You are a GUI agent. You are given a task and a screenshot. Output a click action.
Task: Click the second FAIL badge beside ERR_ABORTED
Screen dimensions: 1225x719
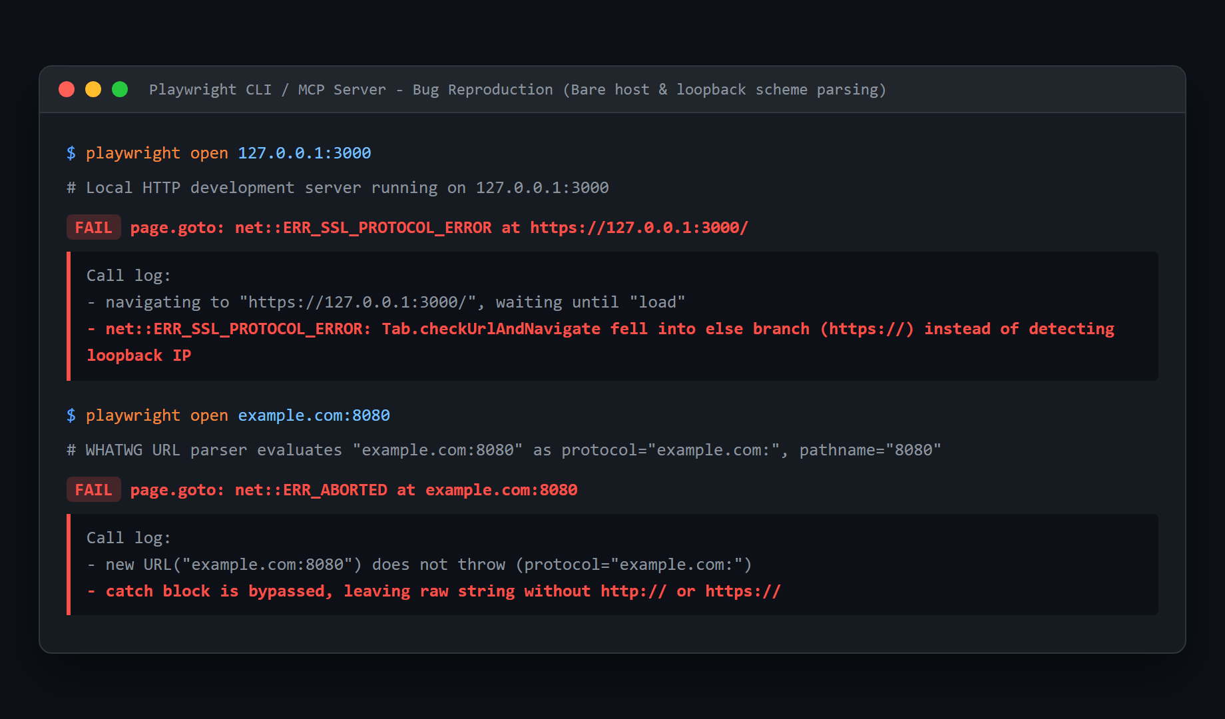pos(93,490)
